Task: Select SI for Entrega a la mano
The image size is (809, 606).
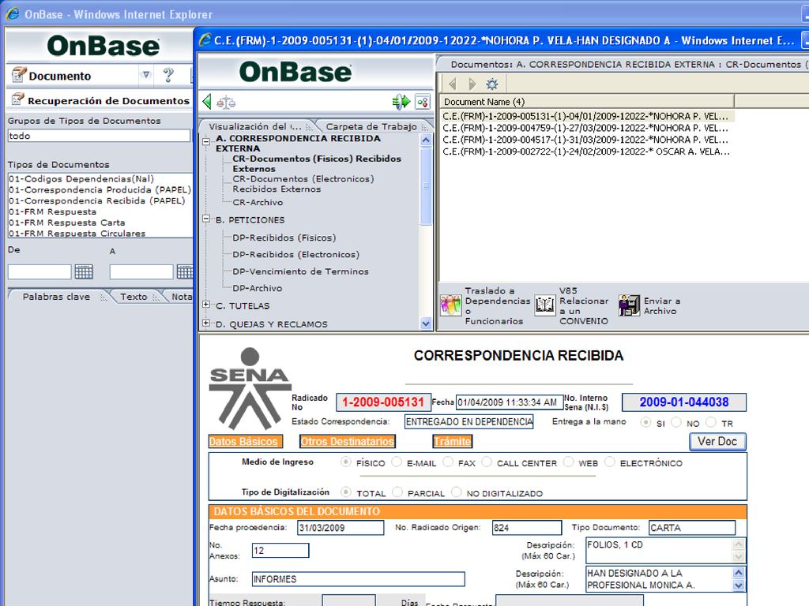Action: pyautogui.click(x=645, y=422)
